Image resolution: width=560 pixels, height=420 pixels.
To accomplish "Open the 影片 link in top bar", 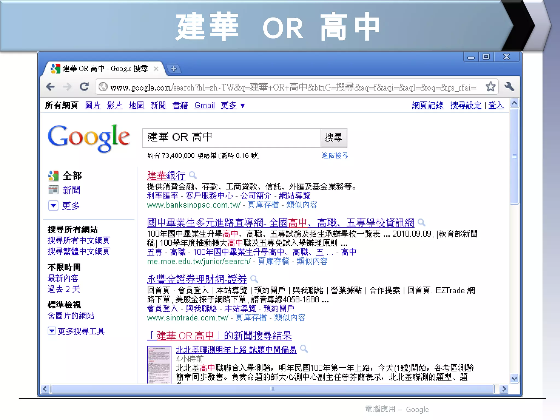I will coord(115,105).
